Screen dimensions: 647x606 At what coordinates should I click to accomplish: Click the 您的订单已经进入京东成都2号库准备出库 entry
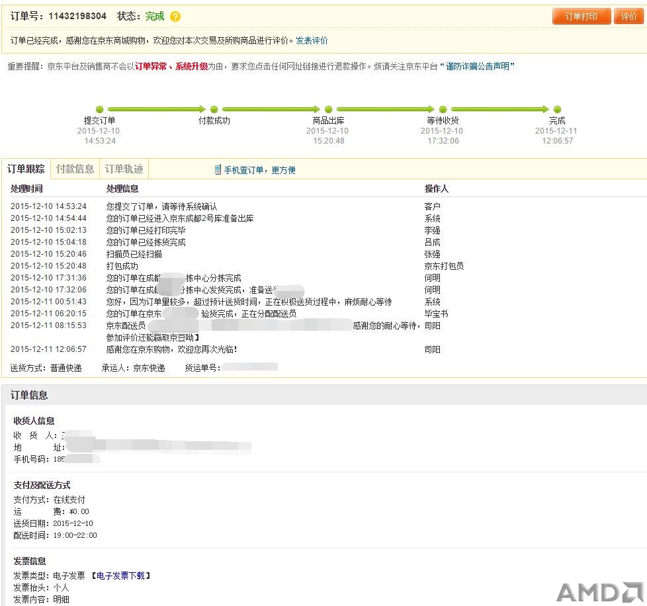pos(180,218)
